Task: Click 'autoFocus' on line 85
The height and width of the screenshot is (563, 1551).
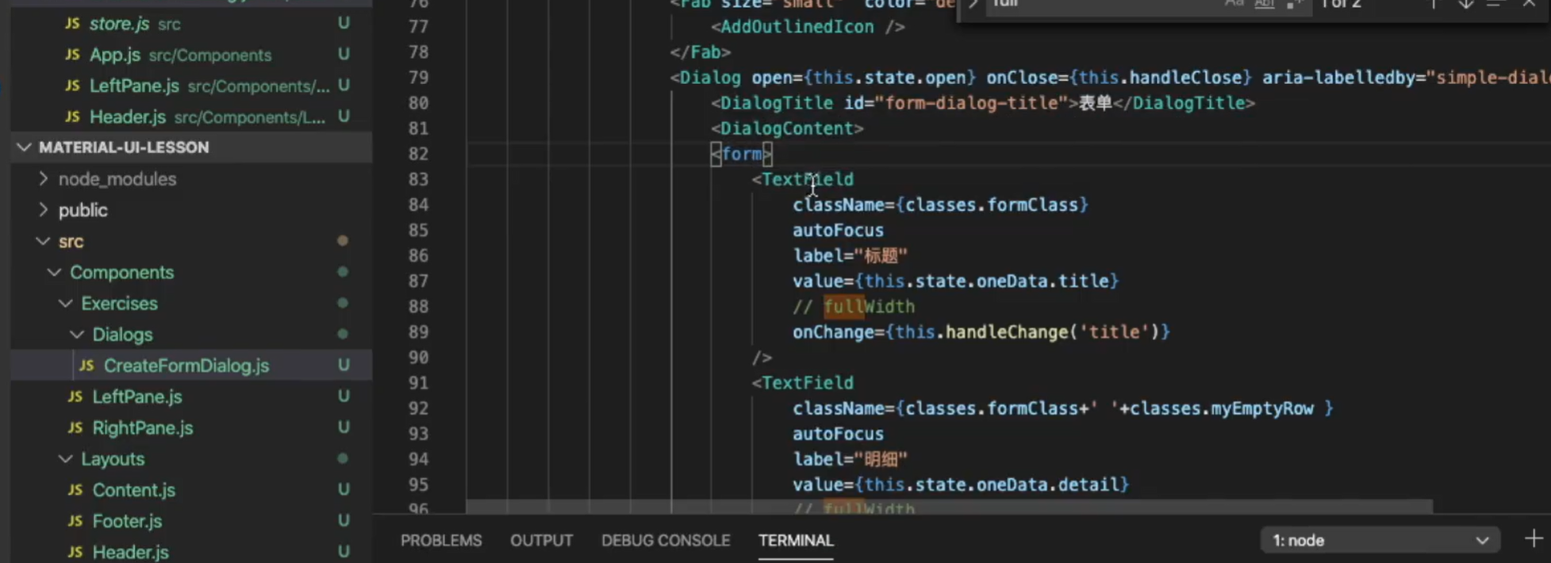Action: point(838,231)
